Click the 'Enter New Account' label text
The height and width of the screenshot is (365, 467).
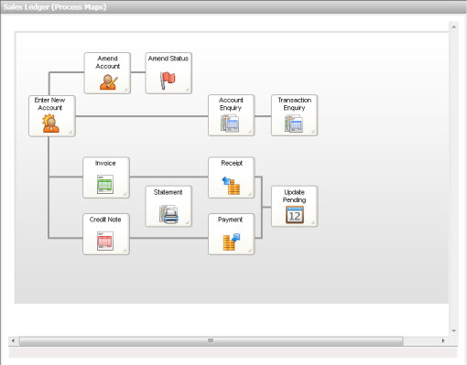[49, 103]
